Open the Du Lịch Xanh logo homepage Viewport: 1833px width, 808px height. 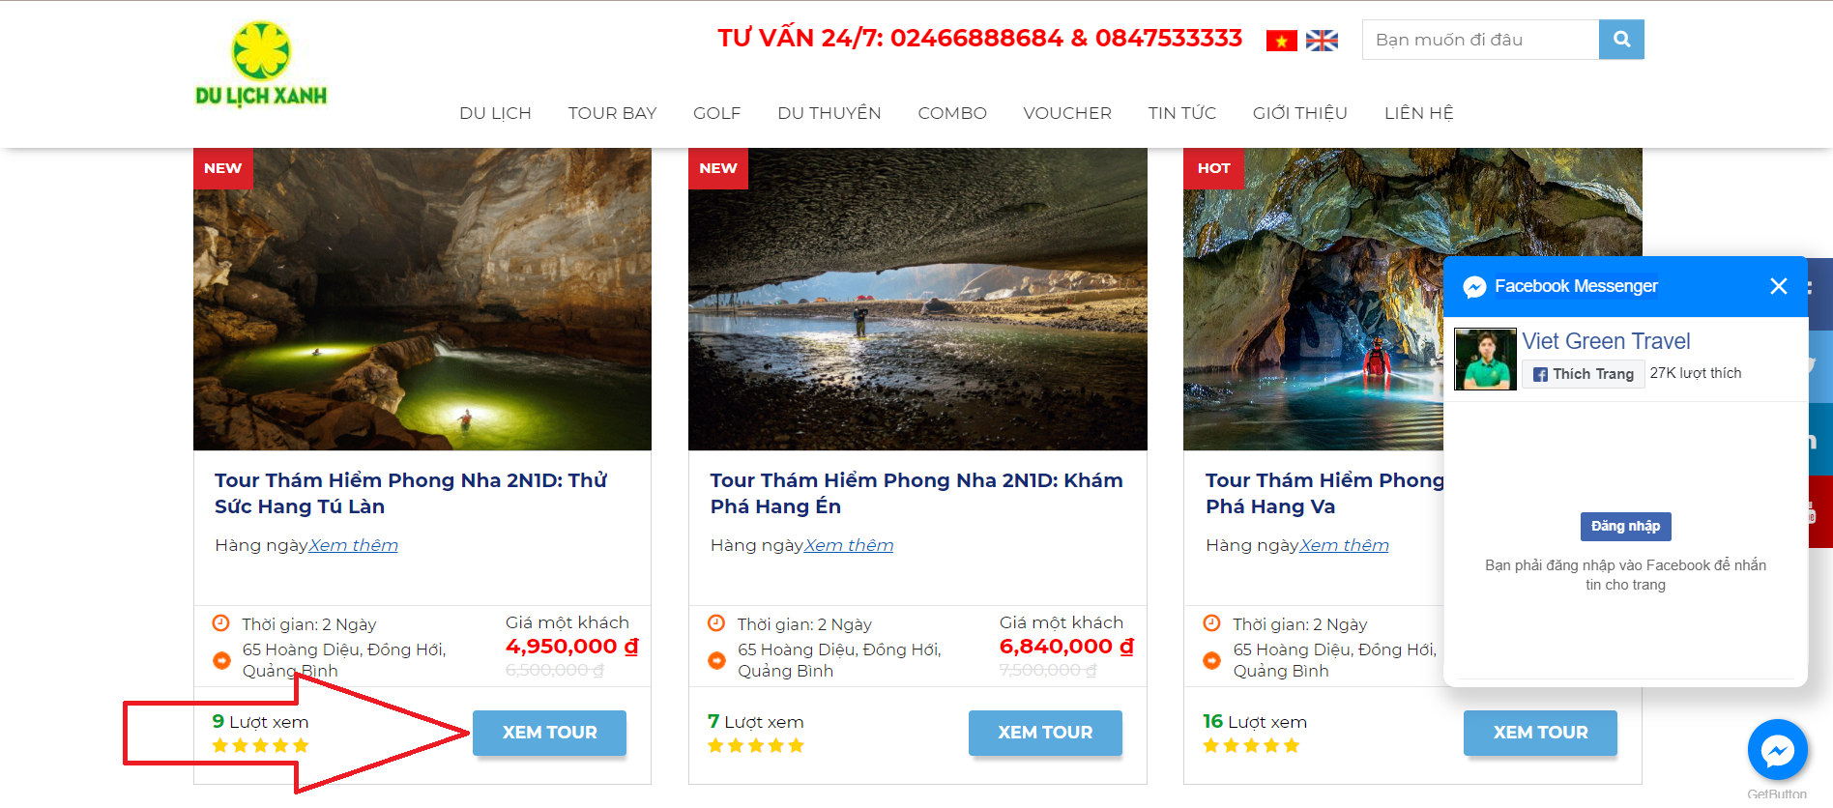261,64
